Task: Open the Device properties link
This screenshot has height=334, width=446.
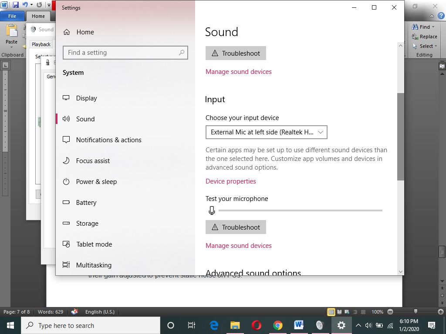Action: click(231, 181)
